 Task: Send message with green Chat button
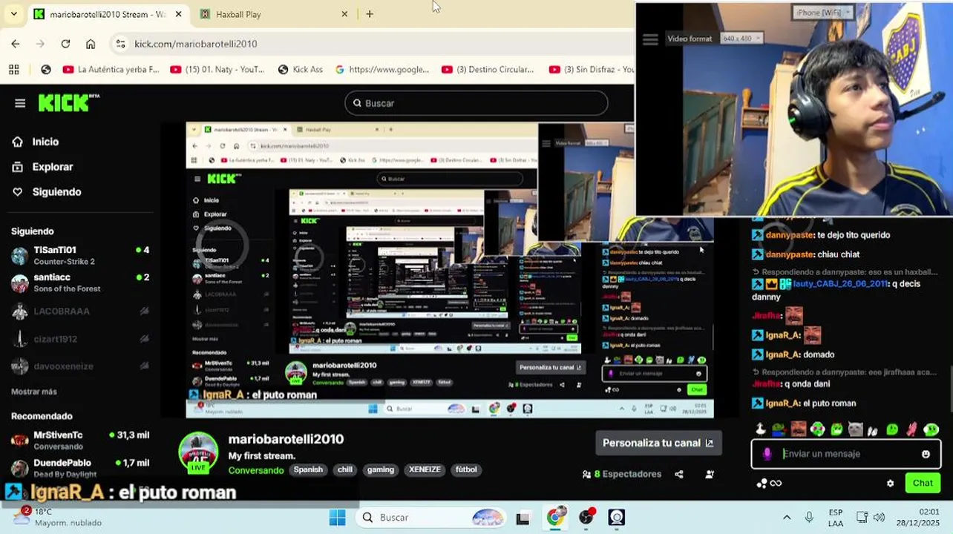pyautogui.click(x=923, y=483)
